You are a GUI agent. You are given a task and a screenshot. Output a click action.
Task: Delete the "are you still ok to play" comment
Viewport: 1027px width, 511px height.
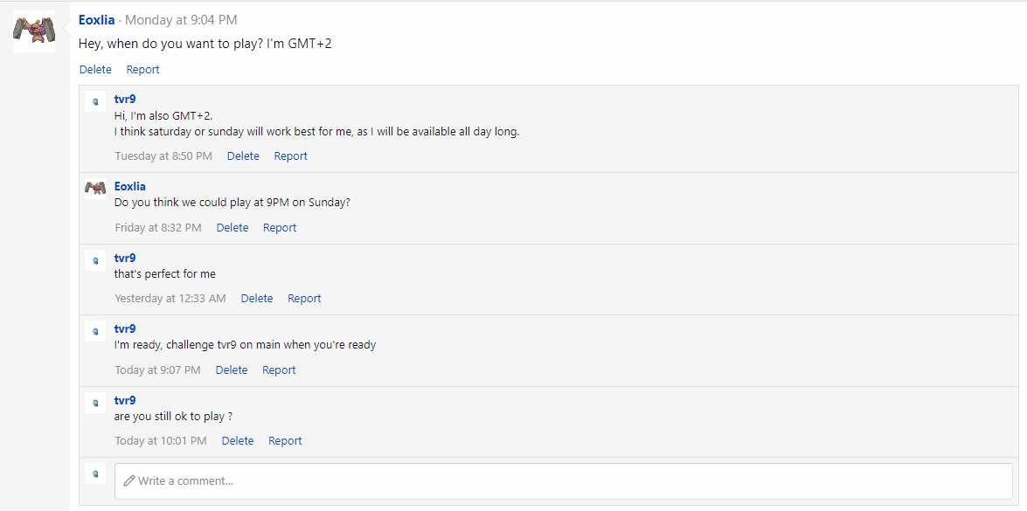coord(238,441)
